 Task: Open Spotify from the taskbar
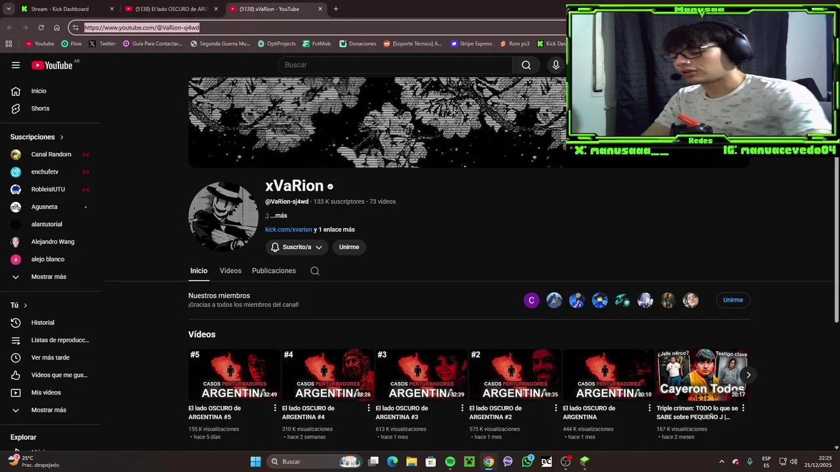tap(450, 462)
